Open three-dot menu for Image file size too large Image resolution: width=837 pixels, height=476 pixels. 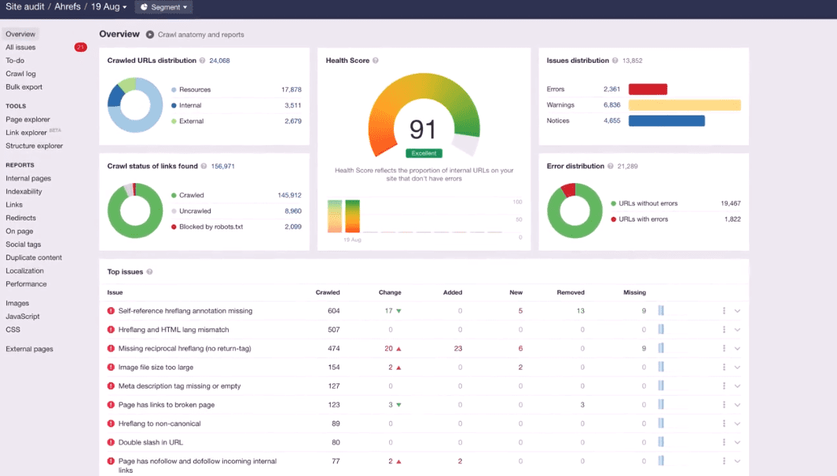(x=724, y=367)
